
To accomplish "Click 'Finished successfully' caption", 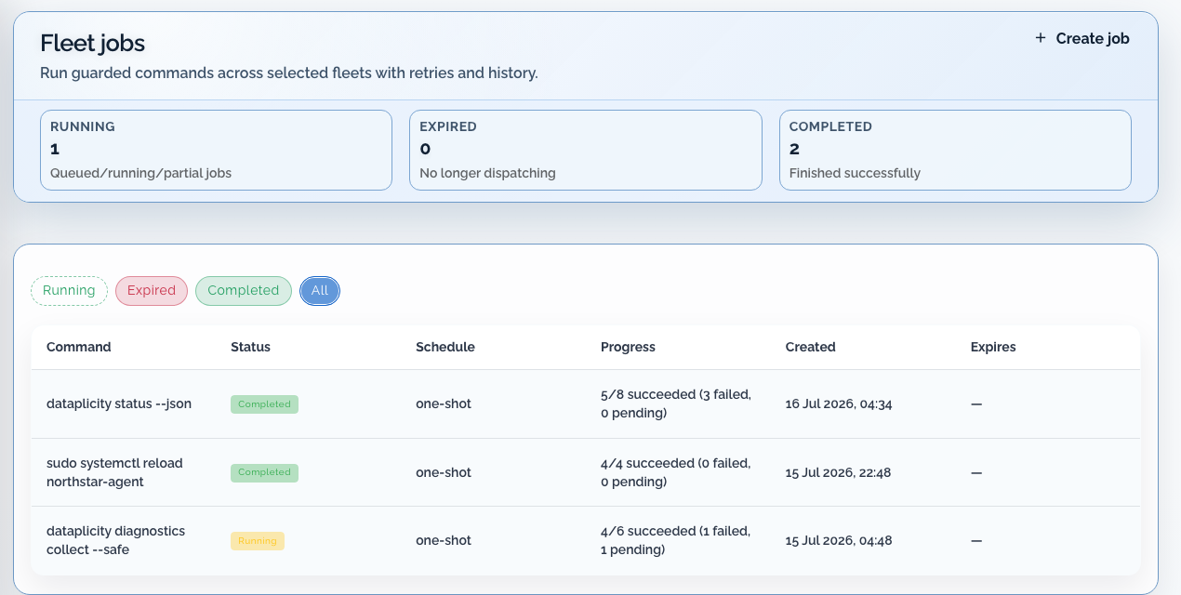I will 855,173.
